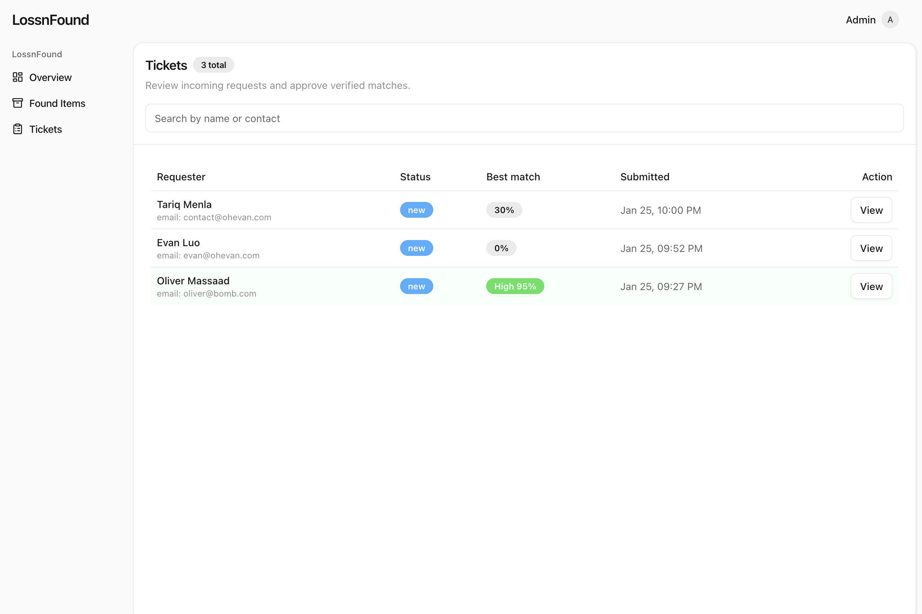This screenshot has height=614, width=922.
Task: Click the High 95% match badge
Action: pyautogui.click(x=515, y=286)
